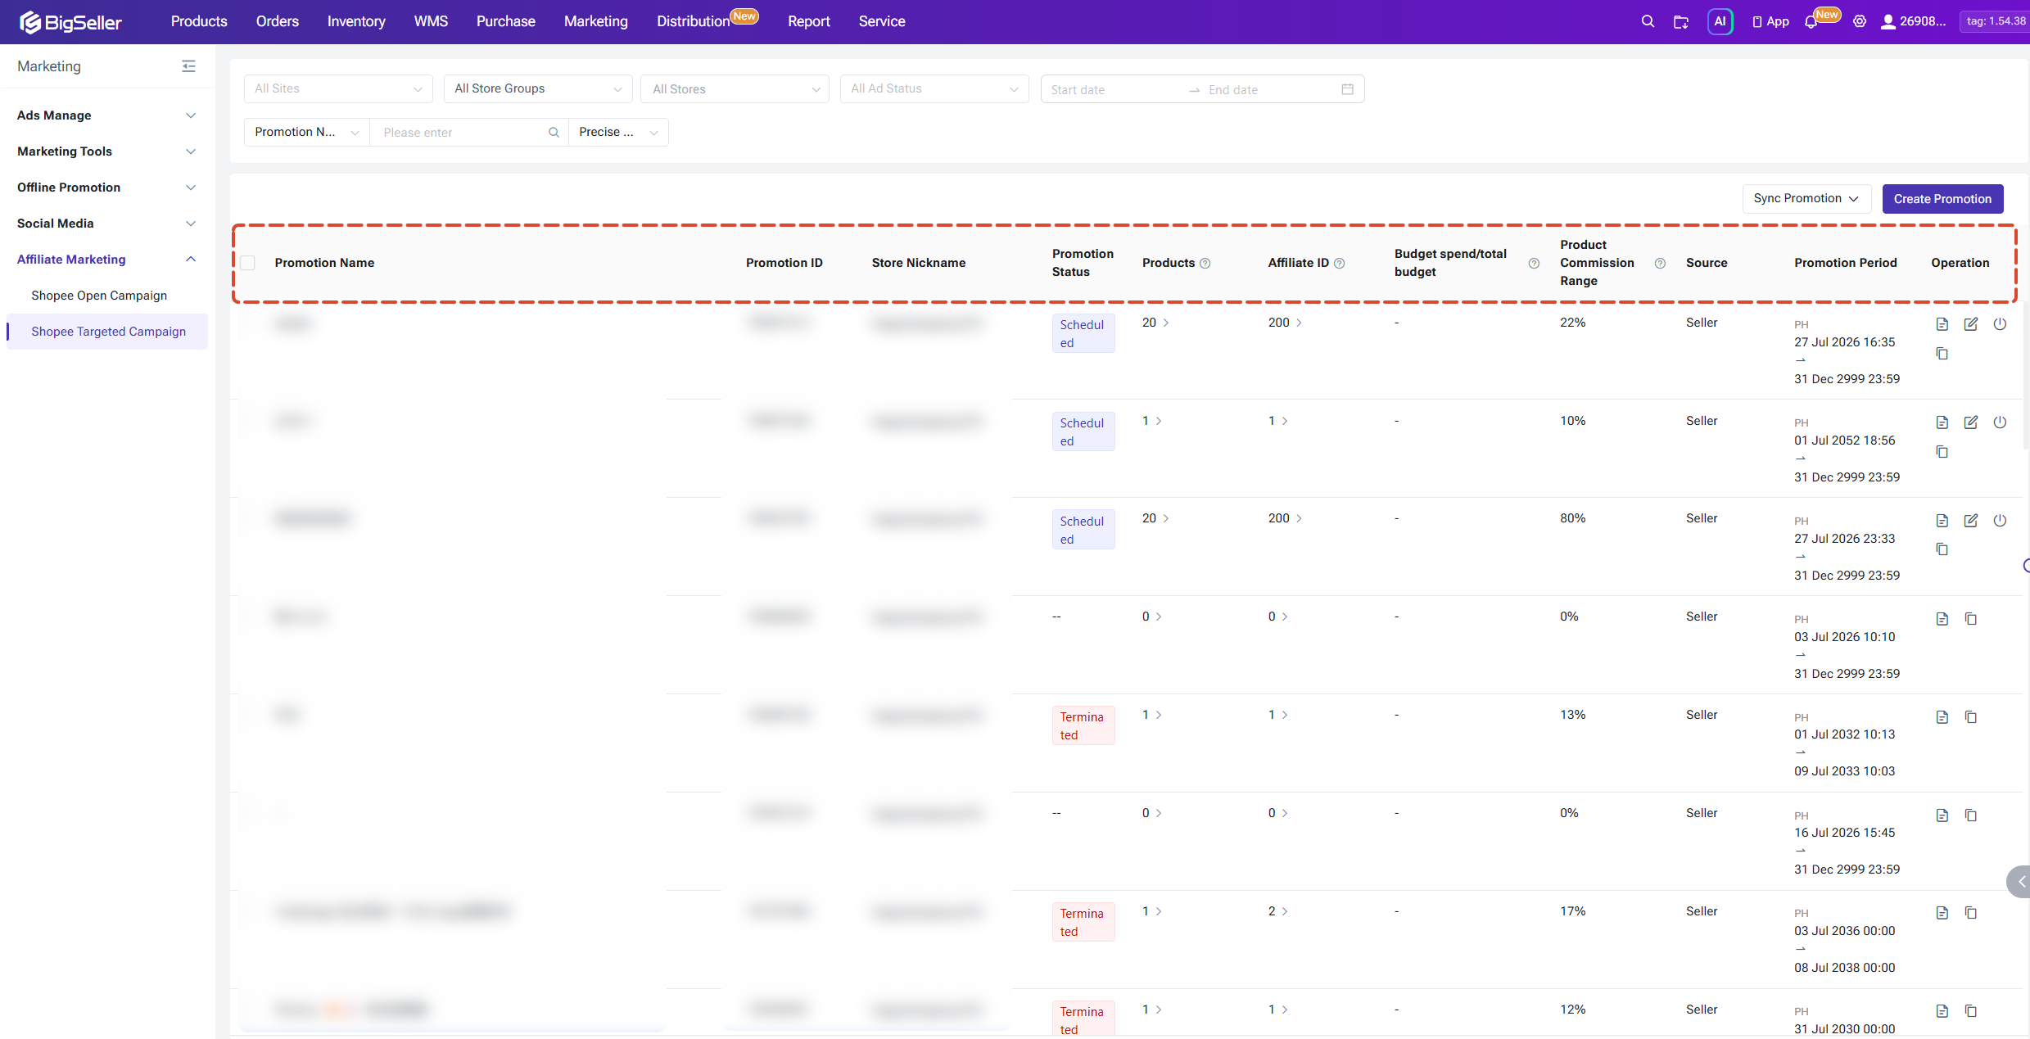Screen dimensions: 2030x1039
Task: Help icon next to Product Commission Range
Action: [x=1661, y=264]
